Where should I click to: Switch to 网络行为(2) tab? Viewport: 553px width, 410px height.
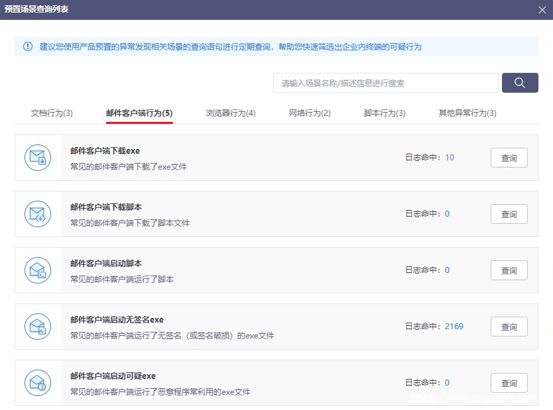pos(310,113)
